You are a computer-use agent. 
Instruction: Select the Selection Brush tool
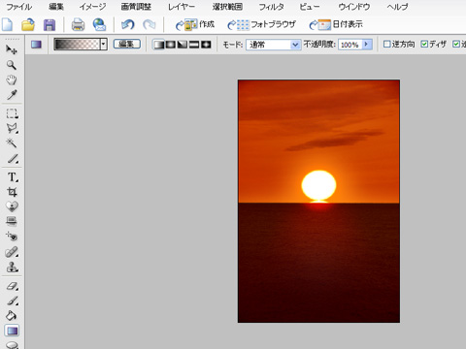pos(13,158)
